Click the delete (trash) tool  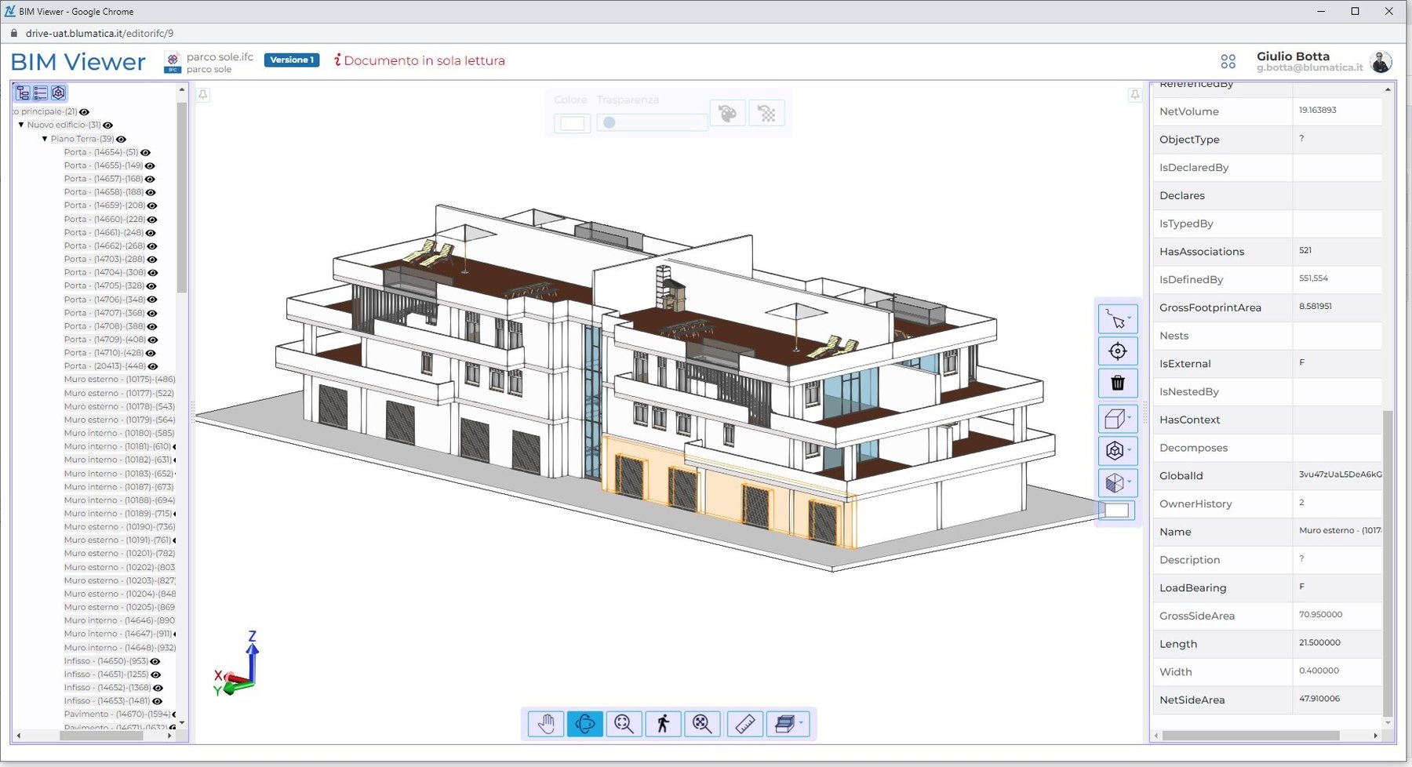[1118, 383]
